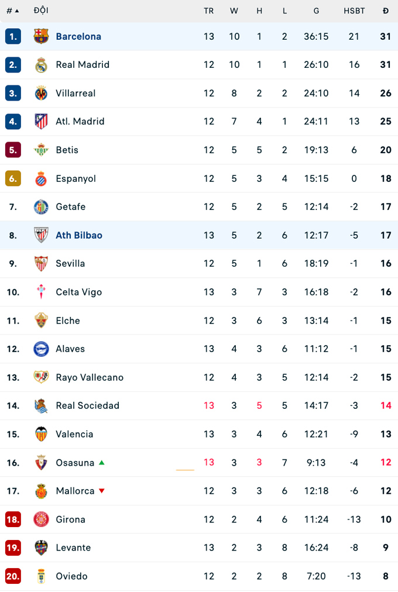Click the Sevilla club logo
This screenshot has height=592, width=398.
click(x=41, y=263)
